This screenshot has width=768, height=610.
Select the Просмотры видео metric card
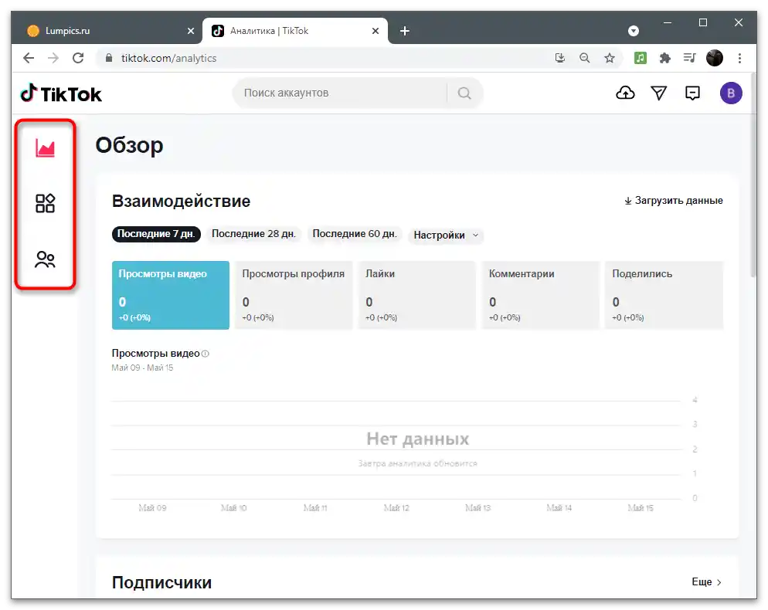(171, 295)
